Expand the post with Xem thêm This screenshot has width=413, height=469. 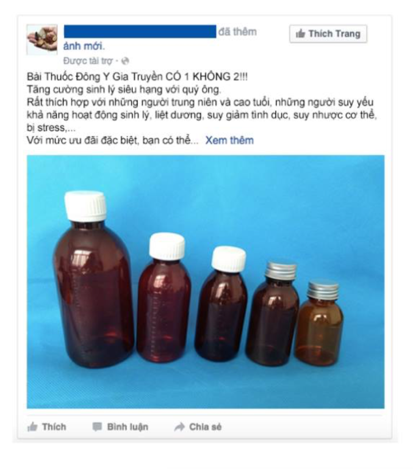pyautogui.click(x=229, y=140)
